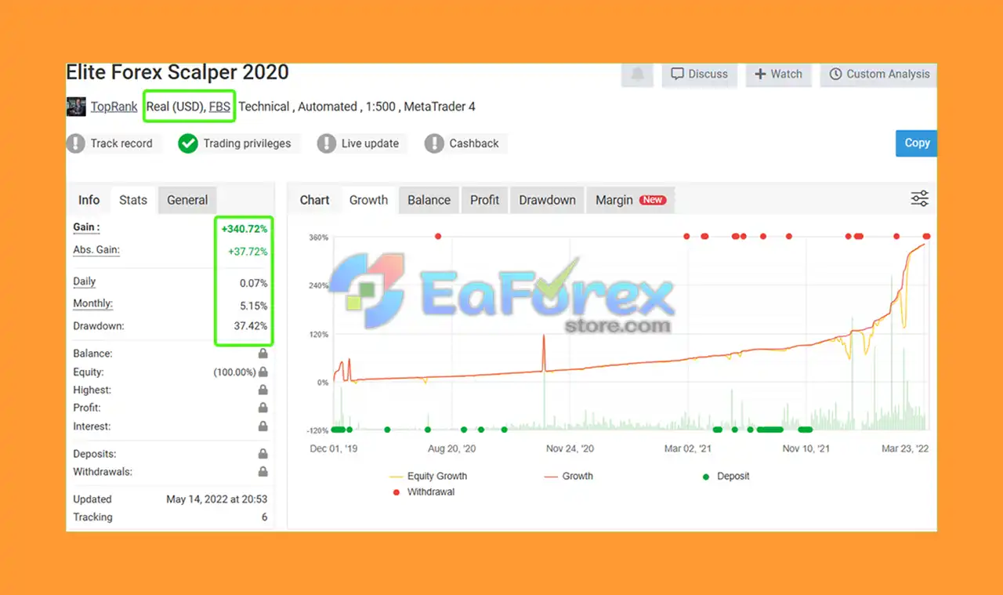The image size is (1003, 595).
Task: Click the Equity lock icon
Action: point(263,372)
